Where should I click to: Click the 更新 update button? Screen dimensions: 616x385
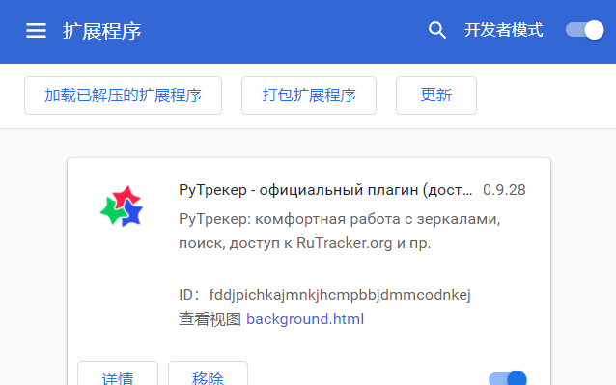click(x=436, y=96)
